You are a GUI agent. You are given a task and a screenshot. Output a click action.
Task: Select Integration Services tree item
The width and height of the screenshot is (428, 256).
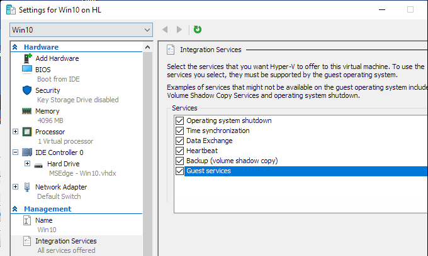[x=66, y=241]
